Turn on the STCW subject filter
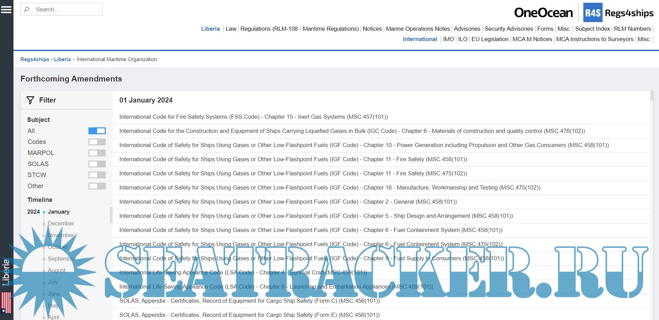Screen dimensions: 659x320 97,175
